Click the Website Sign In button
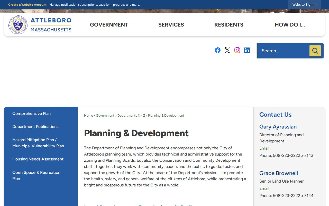329x206 pixels. point(305,5)
